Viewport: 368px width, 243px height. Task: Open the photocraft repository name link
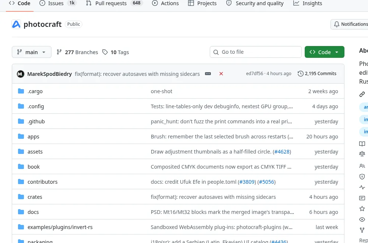[x=42, y=24]
